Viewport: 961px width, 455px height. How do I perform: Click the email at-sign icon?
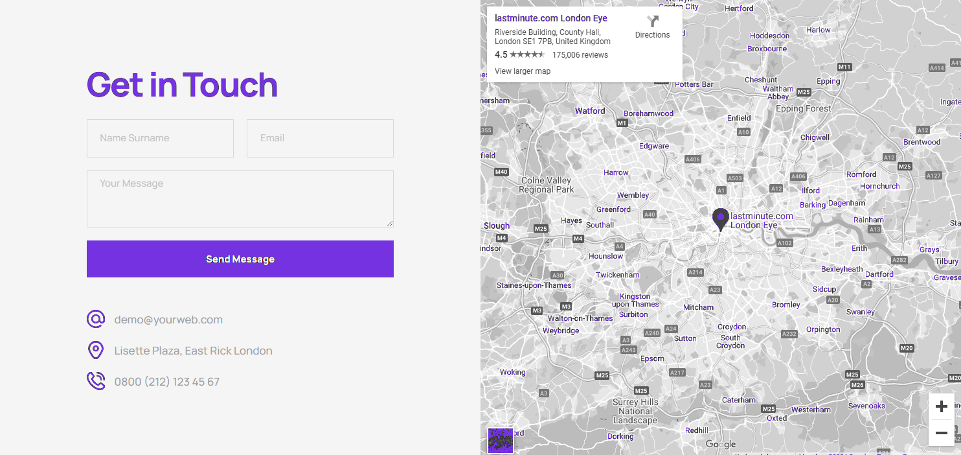[96, 320]
